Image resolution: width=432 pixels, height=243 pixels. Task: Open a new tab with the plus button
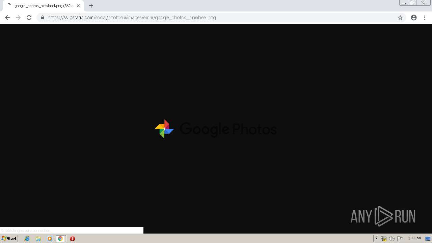(x=91, y=6)
